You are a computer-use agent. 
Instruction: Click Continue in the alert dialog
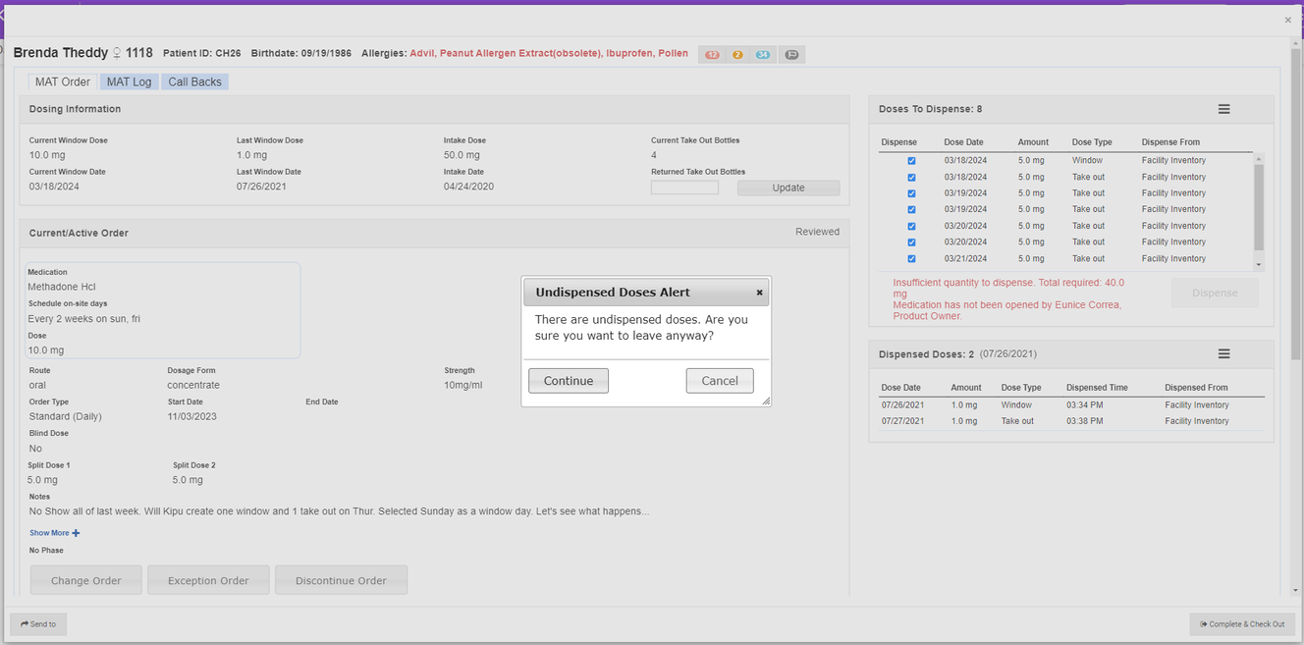[x=569, y=381]
